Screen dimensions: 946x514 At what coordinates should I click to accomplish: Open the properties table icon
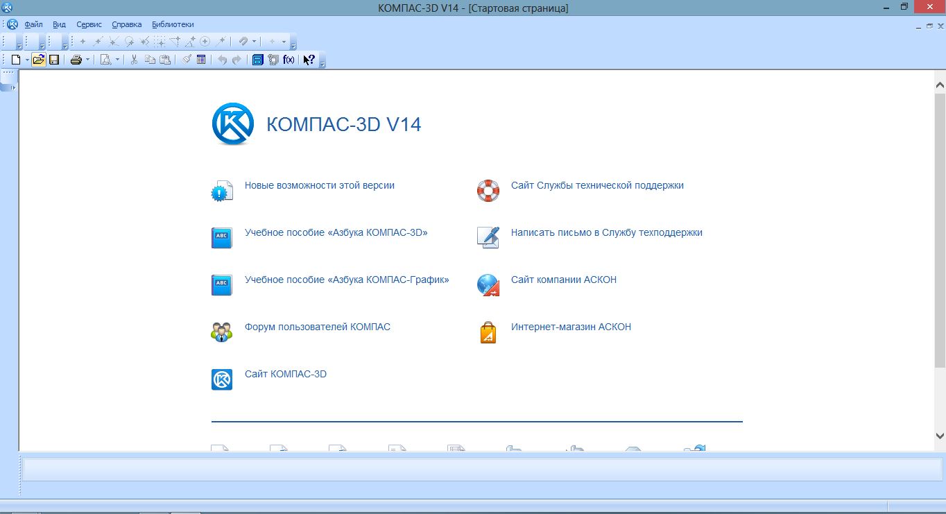tap(201, 60)
